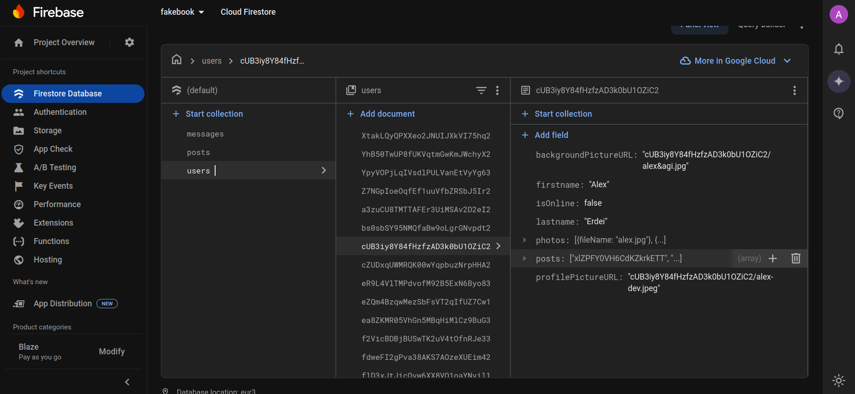The height and width of the screenshot is (394, 855).
Task: Click the NEW badge on App Distribution
Action: [107, 304]
